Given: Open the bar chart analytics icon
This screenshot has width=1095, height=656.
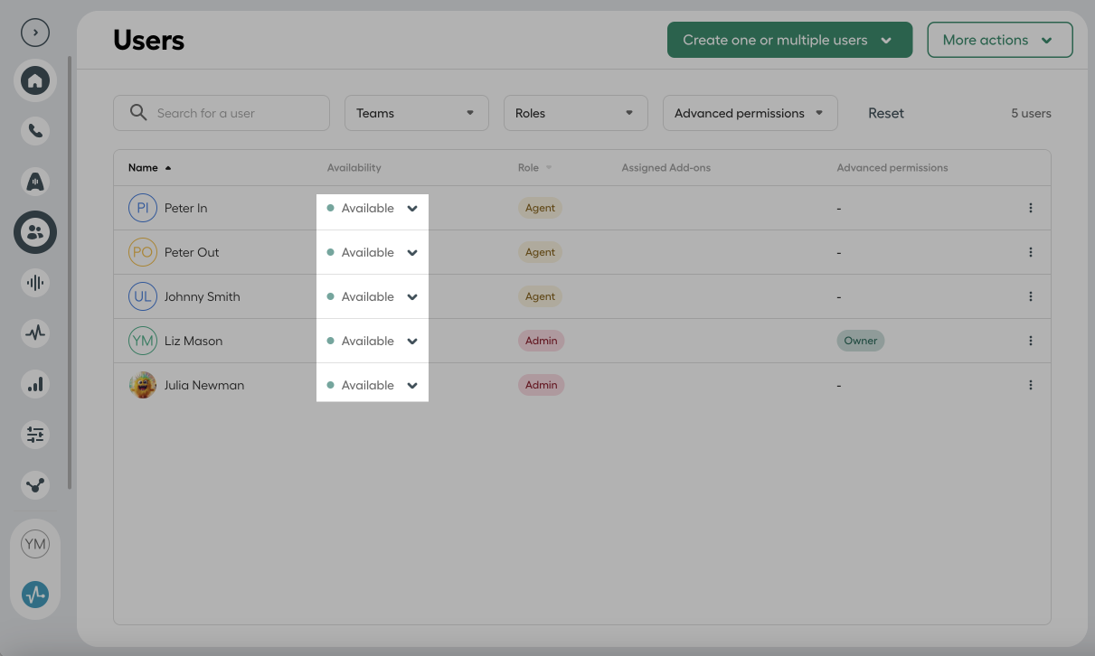Looking at the screenshot, I should [35, 384].
